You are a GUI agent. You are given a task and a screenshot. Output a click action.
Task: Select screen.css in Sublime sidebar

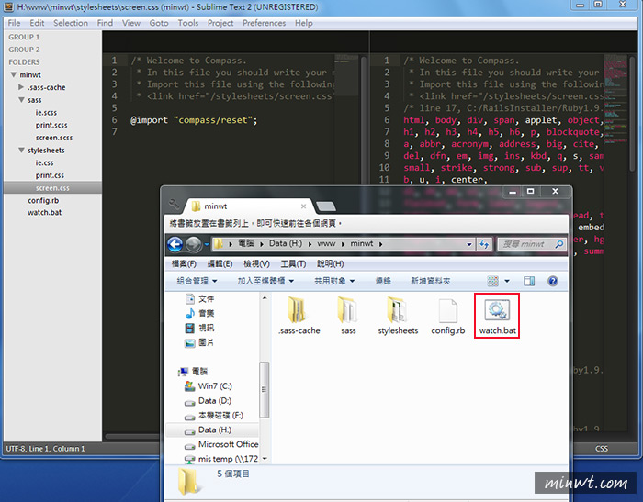coord(52,188)
